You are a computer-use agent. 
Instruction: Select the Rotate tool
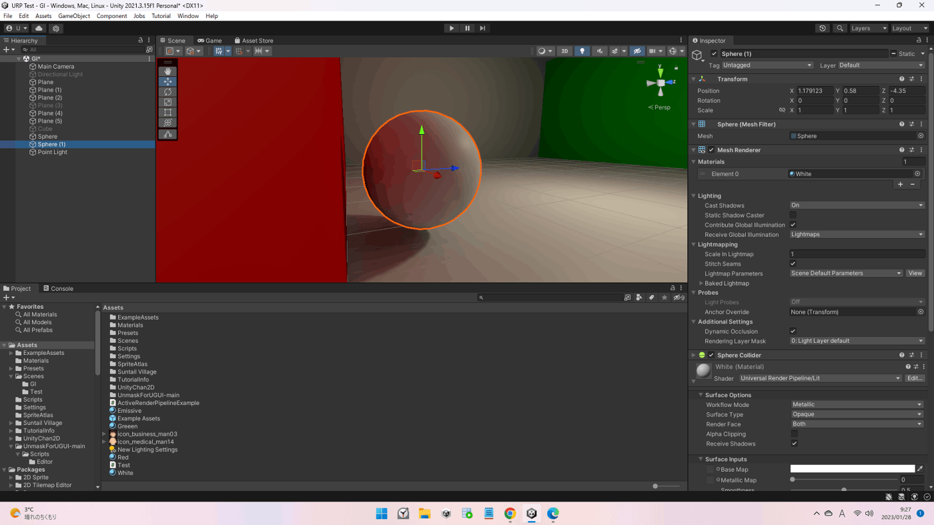tap(167, 92)
